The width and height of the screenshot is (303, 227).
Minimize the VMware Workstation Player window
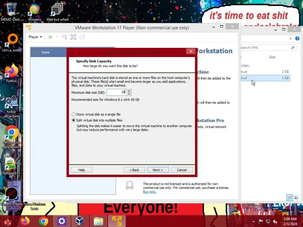point(214,26)
